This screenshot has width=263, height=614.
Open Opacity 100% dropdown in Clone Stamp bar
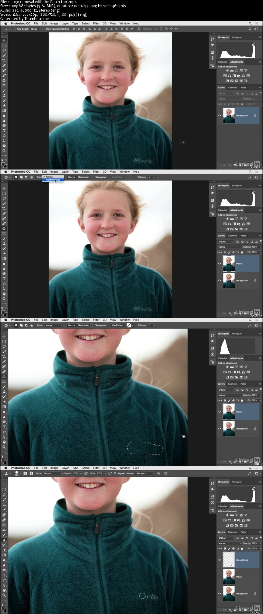point(81,473)
